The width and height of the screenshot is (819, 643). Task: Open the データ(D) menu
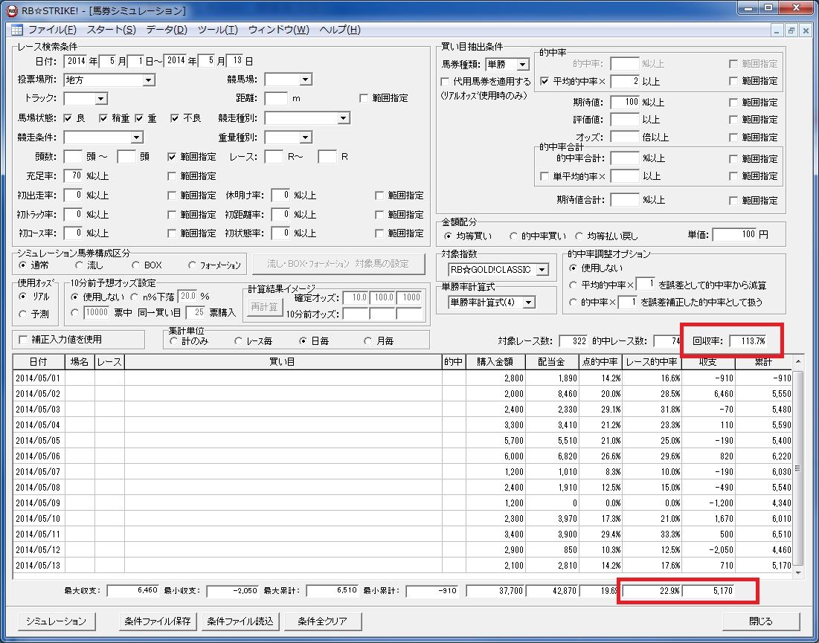point(167,30)
